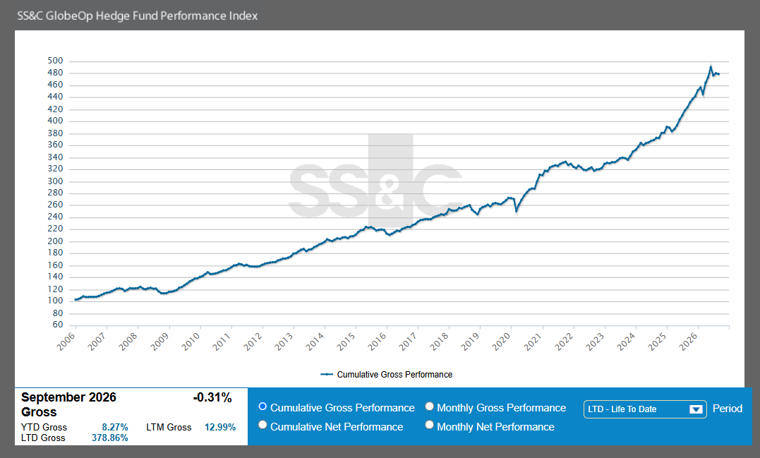Select Monthly Net Performance radio button
Viewport: 760px width, 458px height.
pyautogui.click(x=430, y=425)
